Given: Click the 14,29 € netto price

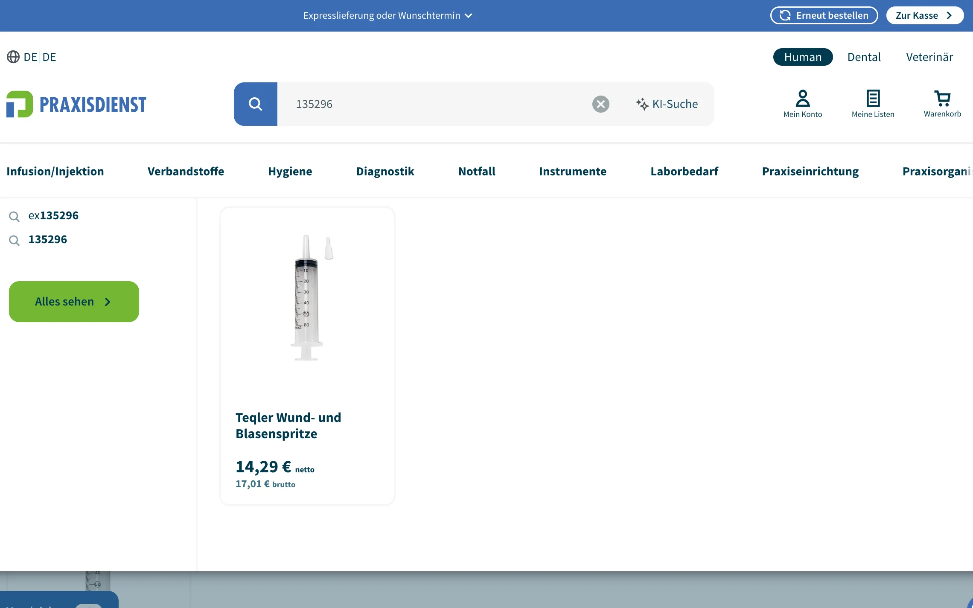Looking at the screenshot, I should 275,467.
